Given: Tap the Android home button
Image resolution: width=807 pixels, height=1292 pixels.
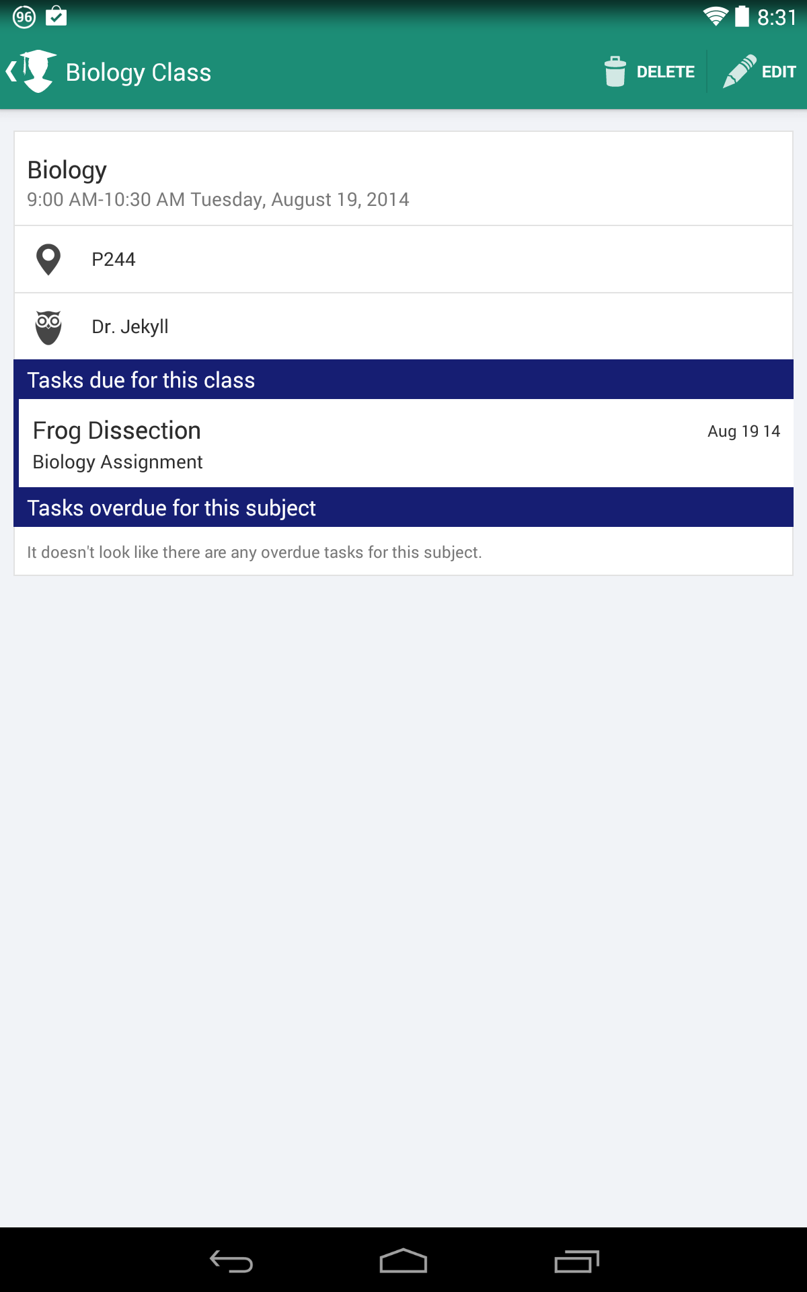Looking at the screenshot, I should [403, 1261].
